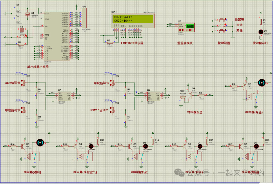Viewport: 273px width, 184px height.
Task: Select transistor Q5
Action: point(131,146)
